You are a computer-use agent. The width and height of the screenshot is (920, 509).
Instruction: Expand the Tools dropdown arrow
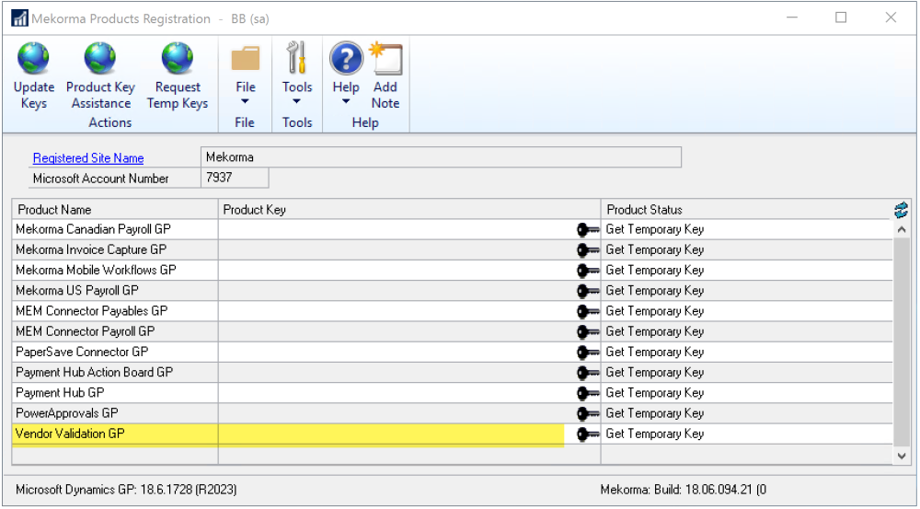tap(297, 101)
